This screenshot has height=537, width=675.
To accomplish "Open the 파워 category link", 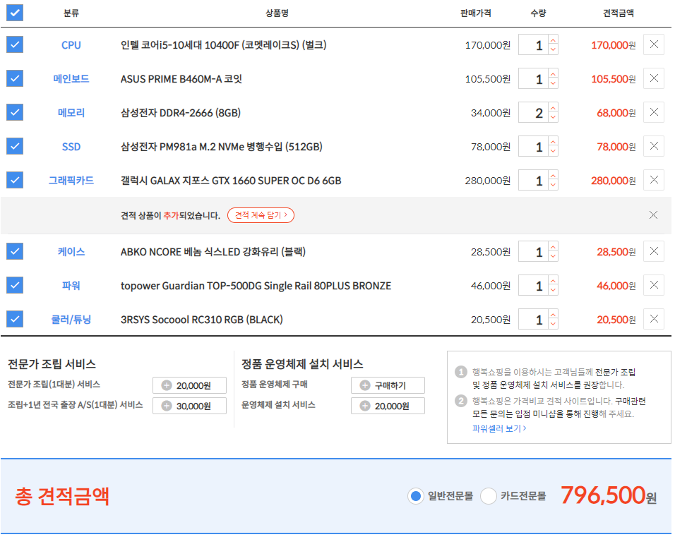I will (x=71, y=286).
